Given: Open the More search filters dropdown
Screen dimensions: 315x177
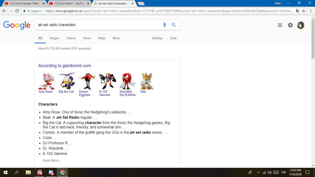Looking at the screenshot, I should pos(116,38).
